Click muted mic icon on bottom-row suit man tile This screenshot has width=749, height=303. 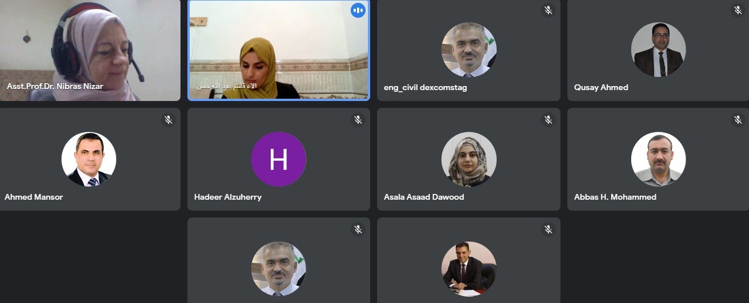click(x=548, y=230)
